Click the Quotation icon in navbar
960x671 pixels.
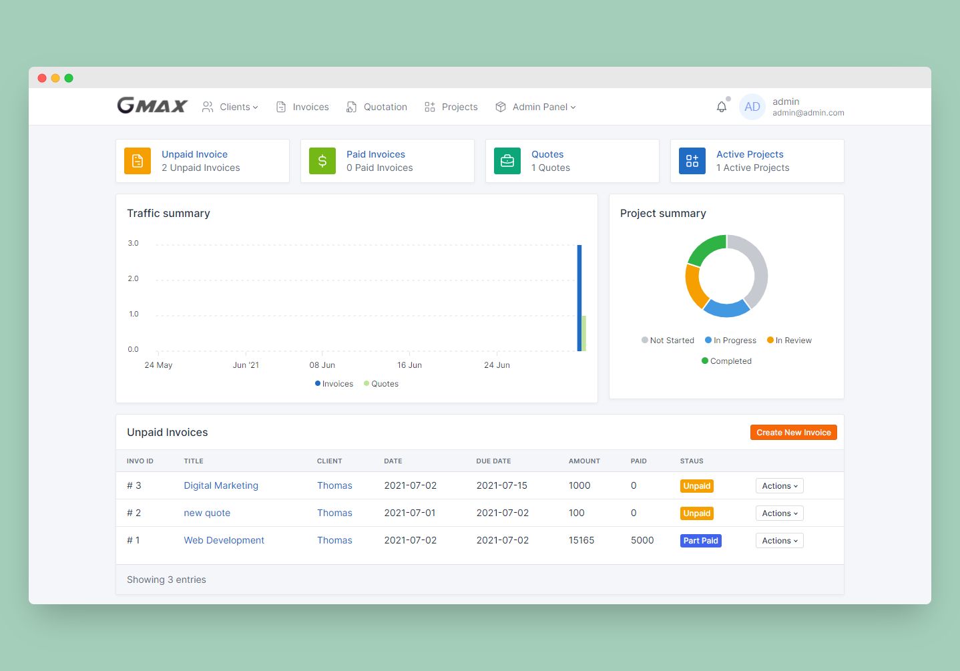point(351,107)
